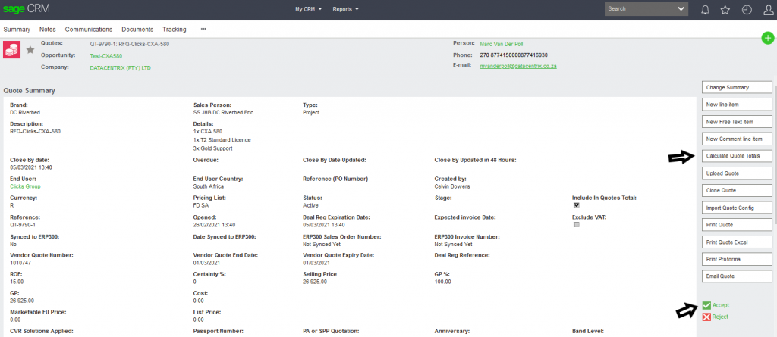Viewport: 777px width, 337px height.
Task: Click the green plus new-record button
Action: click(768, 38)
